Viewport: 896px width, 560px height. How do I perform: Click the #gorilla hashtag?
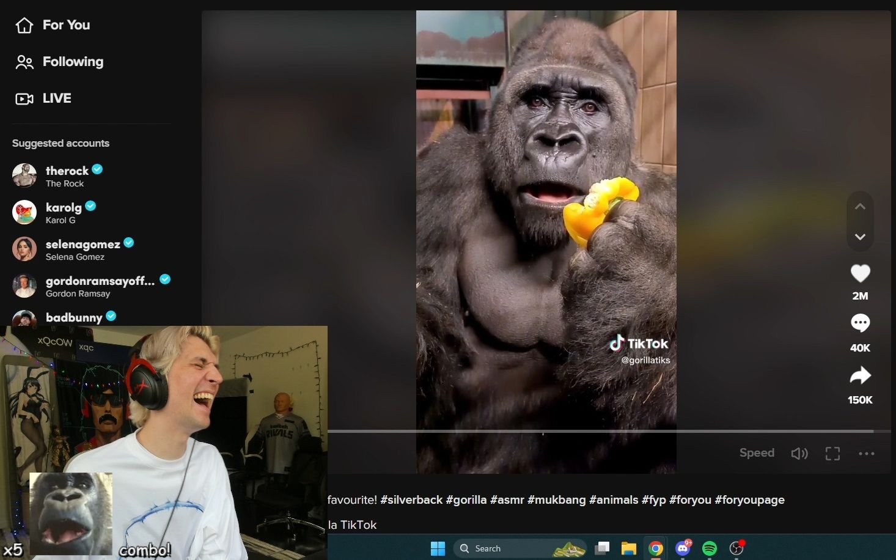click(x=466, y=500)
